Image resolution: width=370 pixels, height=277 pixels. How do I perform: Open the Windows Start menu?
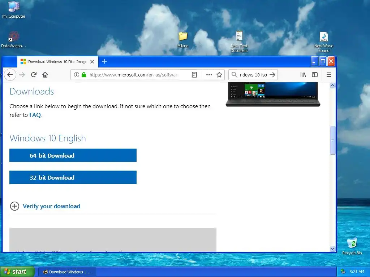(17, 272)
